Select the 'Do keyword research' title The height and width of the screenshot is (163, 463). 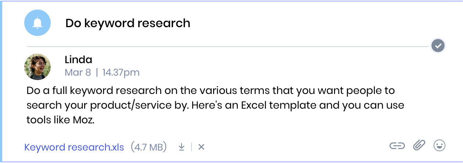(x=128, y=23)
